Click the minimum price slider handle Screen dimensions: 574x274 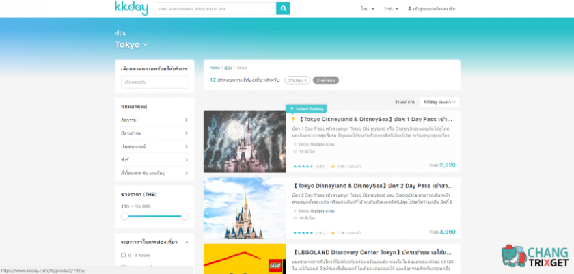tap(125, 216)
